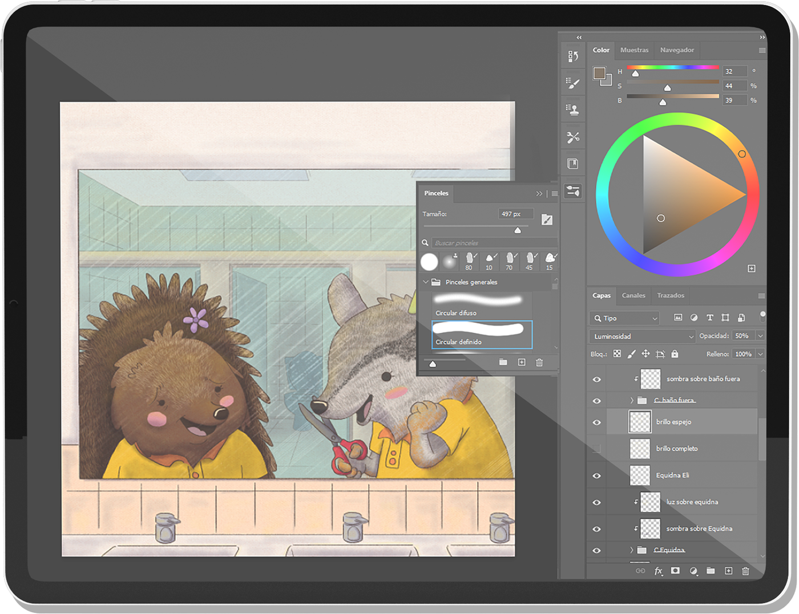Add a layer mask in Capas
The height and width of the screenshot is (614, 799).
675,571
